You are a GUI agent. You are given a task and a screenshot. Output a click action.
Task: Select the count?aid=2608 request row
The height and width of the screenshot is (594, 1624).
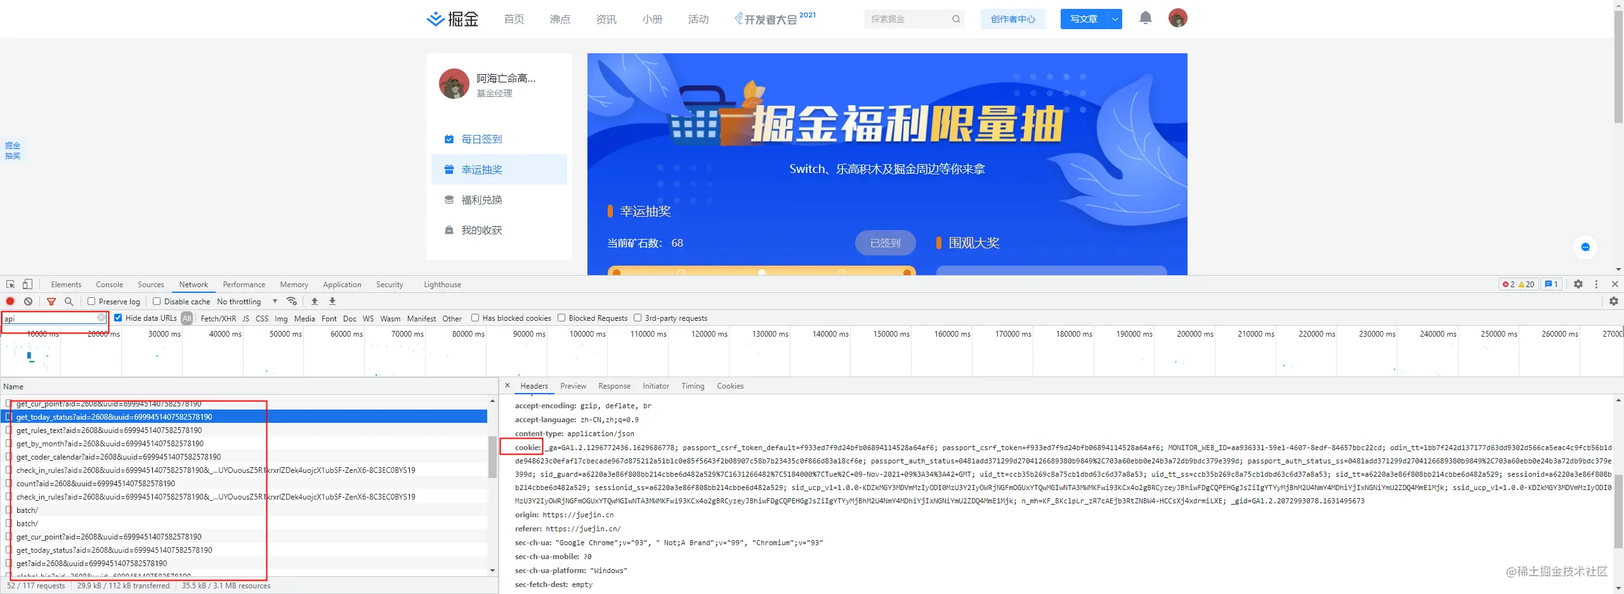pyautogui.click(x=244, y=484)
